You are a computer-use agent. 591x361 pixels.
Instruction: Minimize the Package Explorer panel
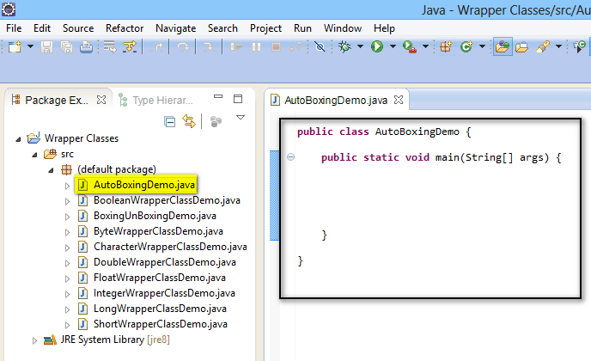[218, 96]
